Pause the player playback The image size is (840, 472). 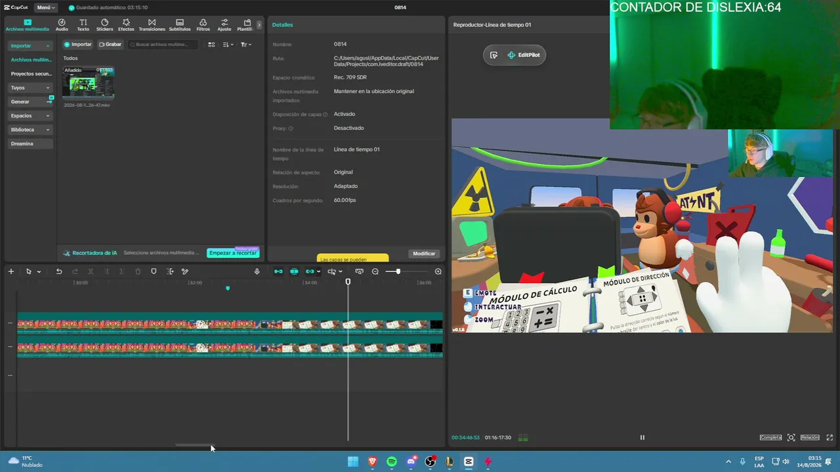(642, 437)
